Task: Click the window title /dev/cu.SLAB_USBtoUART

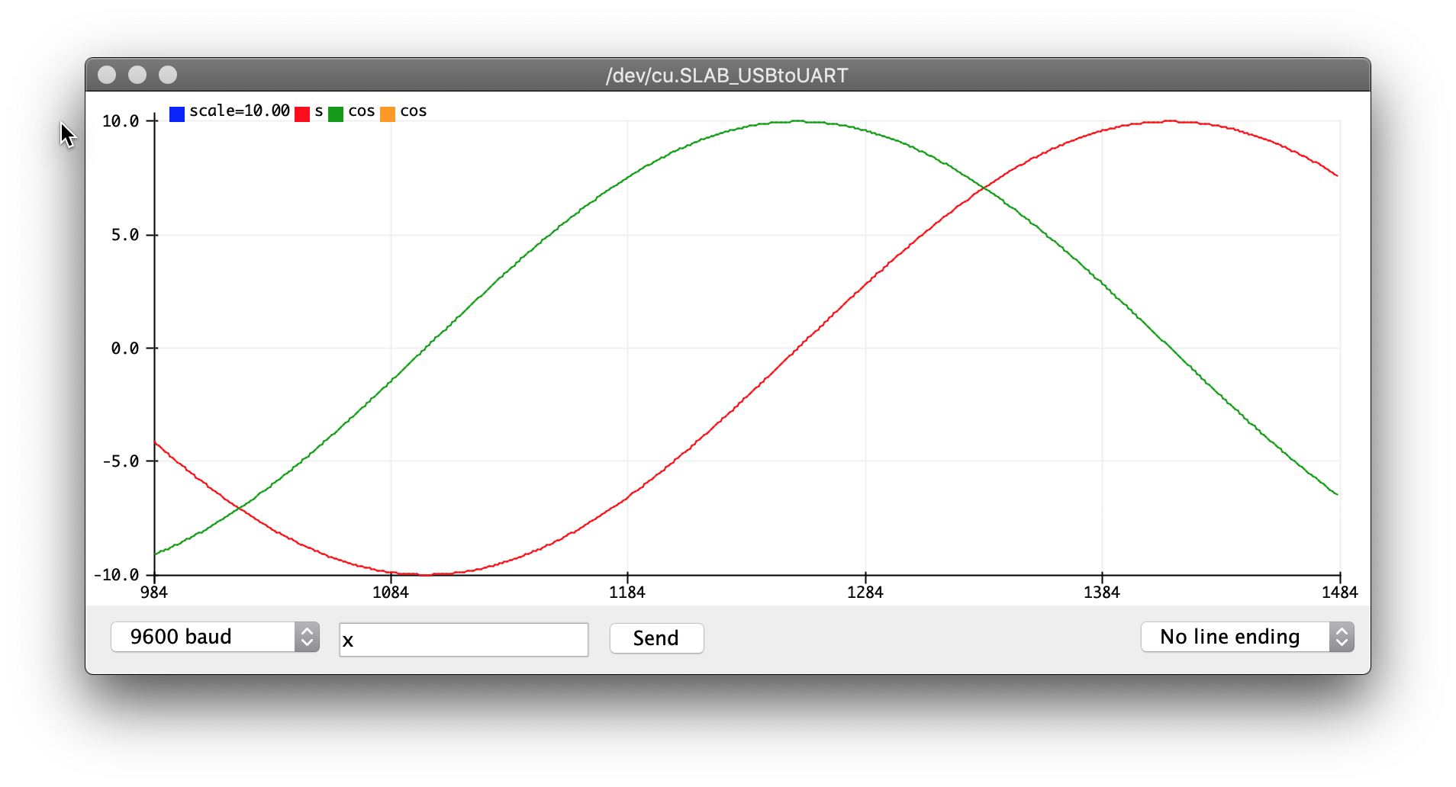Action: 726,75
